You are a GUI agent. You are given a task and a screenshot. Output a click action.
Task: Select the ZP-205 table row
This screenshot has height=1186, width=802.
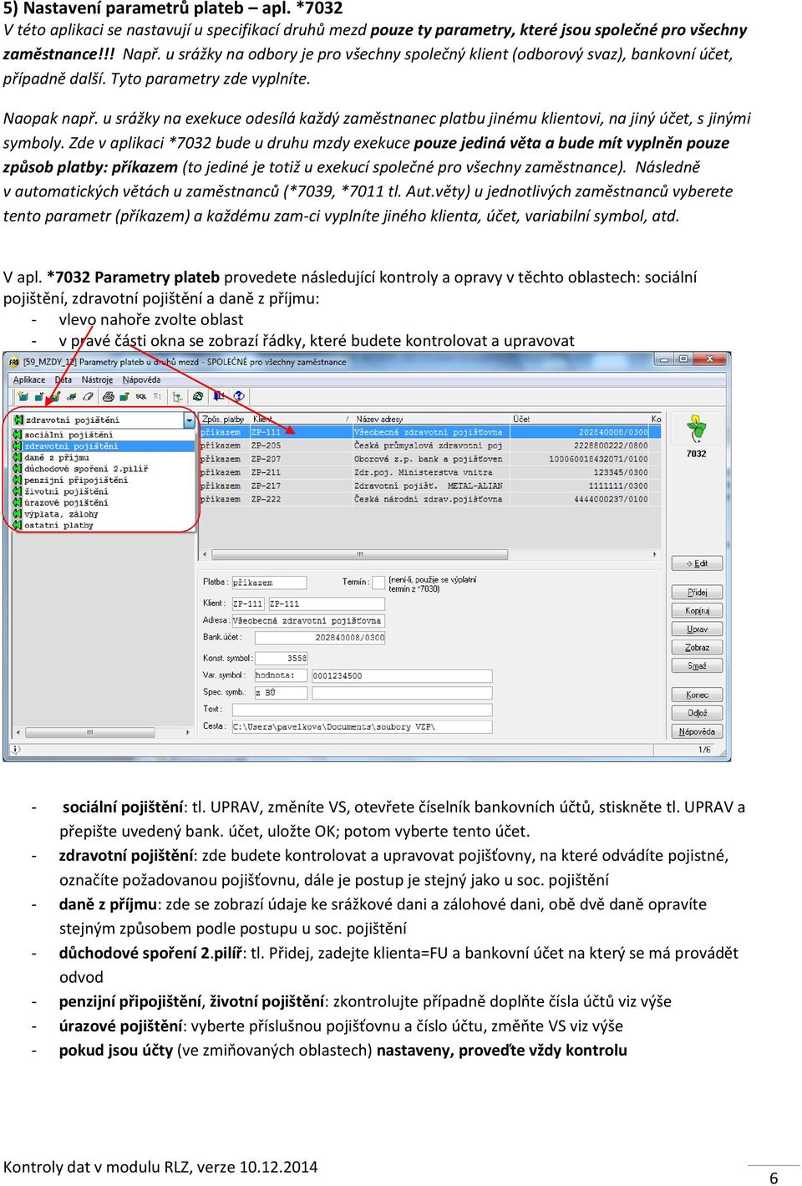point(430,445)
